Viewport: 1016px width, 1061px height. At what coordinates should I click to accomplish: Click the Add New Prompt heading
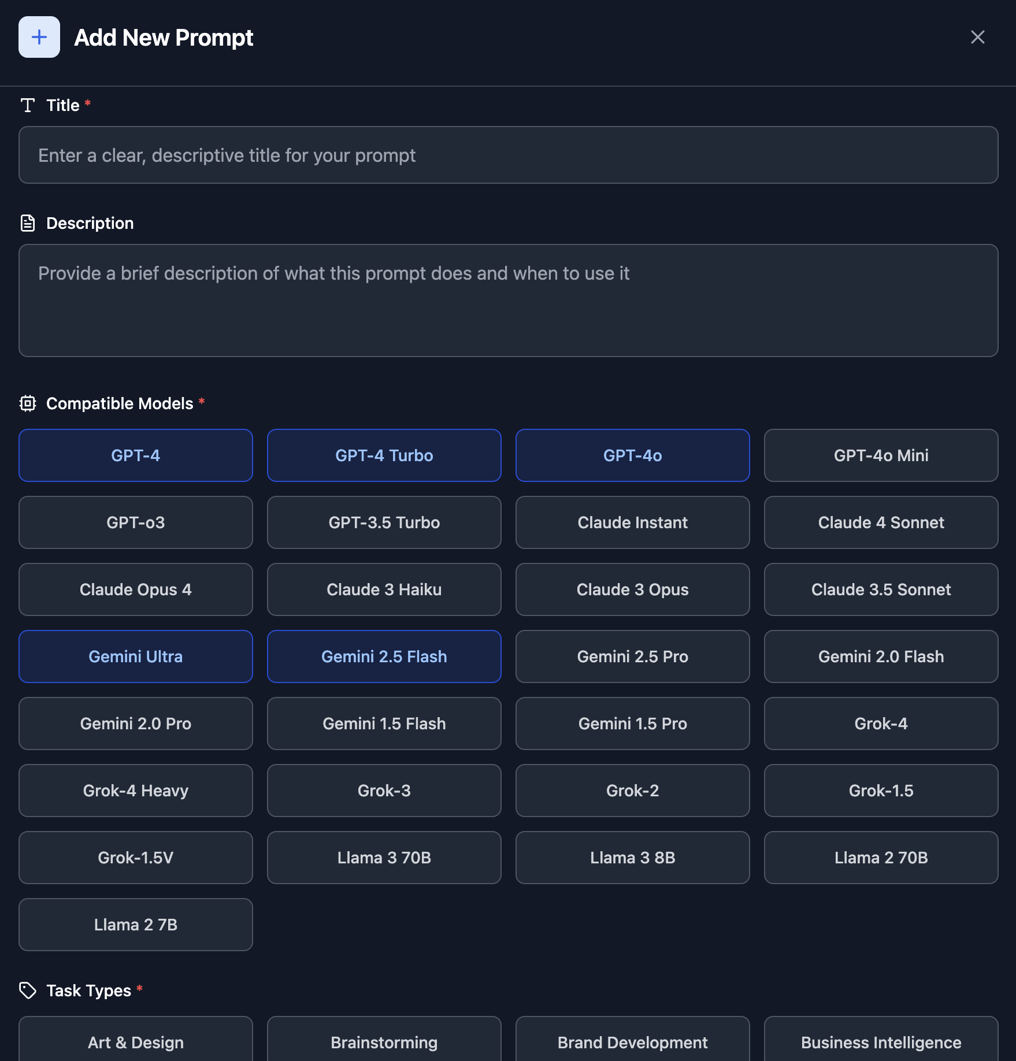pyautogui.click(x=164, y=38)
